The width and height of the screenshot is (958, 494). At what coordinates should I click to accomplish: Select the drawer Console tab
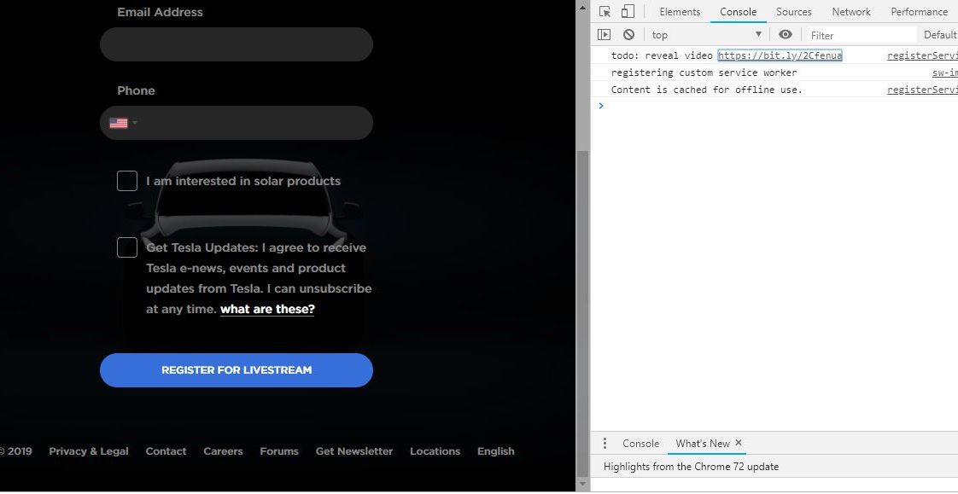click(x=640, y=444)
